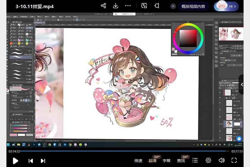Click the picture-in-picture icon in player header
This screenshot has width=250, height=167.
[144, 6]
